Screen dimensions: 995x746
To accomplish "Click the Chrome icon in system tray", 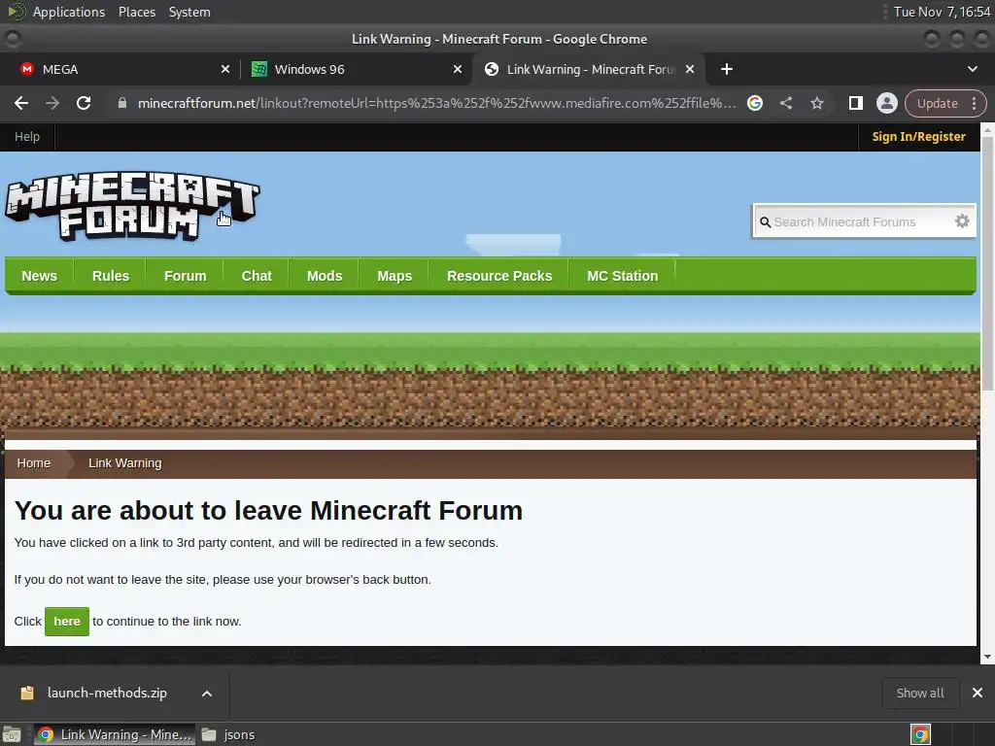I will 920,734.
